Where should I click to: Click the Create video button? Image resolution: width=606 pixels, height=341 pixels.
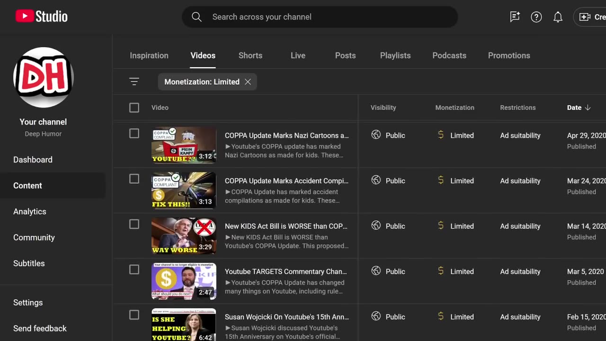pos(590,17)
